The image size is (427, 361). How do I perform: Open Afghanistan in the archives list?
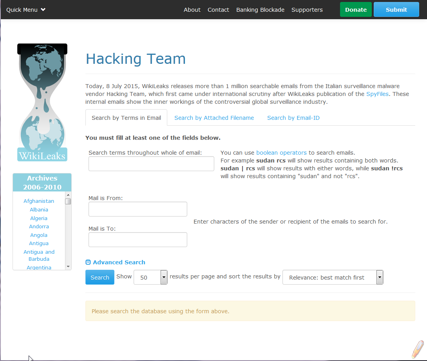[x=39, y=201]
